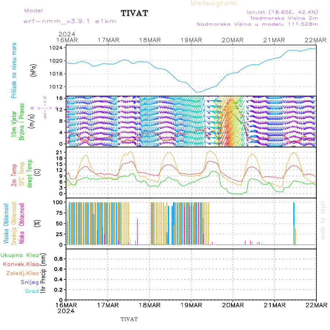
Task: Click the orange "Meteogram" heading
Action: pyautogui.click(x=213, y=3)
